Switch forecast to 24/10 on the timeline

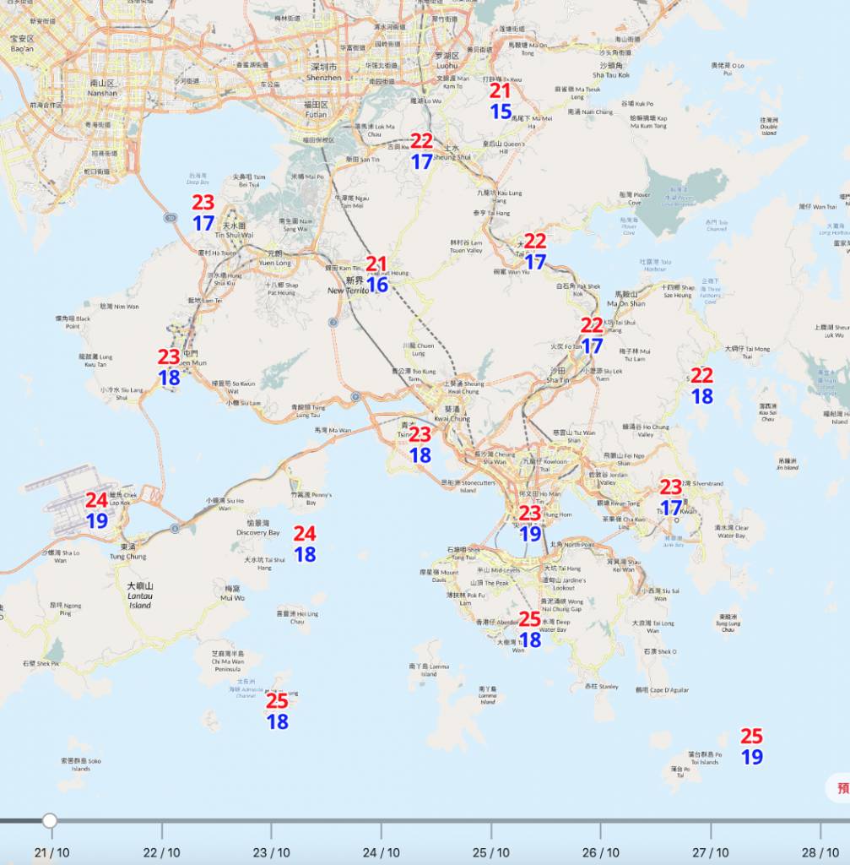tap(382, 852)
